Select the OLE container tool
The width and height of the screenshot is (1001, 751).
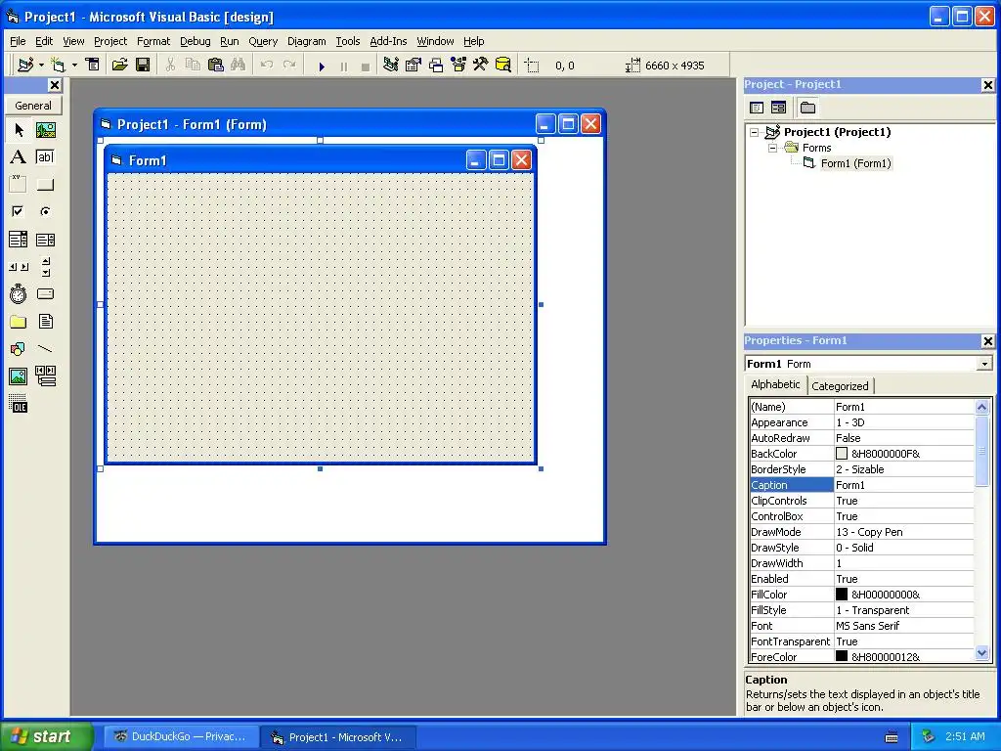pos(19,404)
